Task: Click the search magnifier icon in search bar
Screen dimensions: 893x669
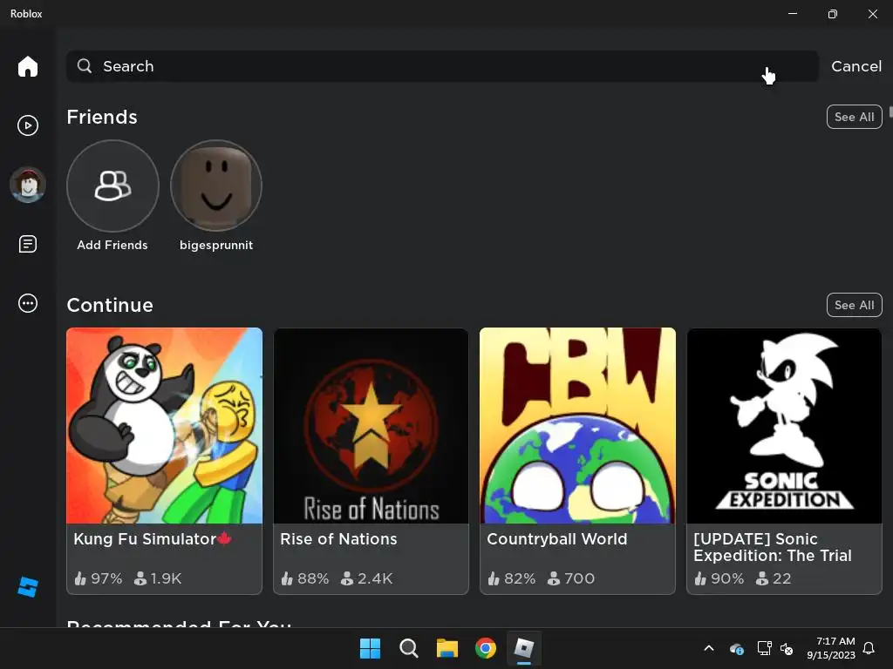Action: [x=85, y=66]
